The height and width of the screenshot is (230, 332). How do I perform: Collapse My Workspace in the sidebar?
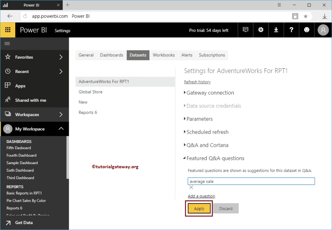61,129
